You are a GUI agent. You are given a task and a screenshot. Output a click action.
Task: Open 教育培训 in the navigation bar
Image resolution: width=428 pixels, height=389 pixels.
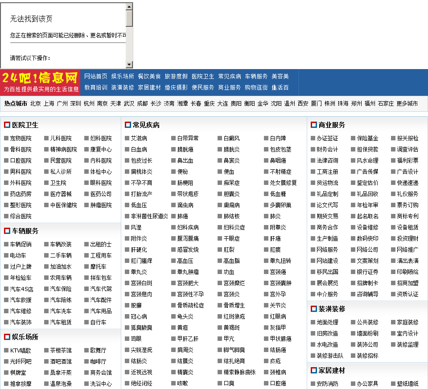click(x=95, y=88)
